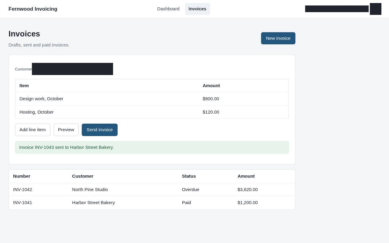Screen dimensions: 389x243
Task: Open invoice INV-1042 row
Action: coord(152,190)
